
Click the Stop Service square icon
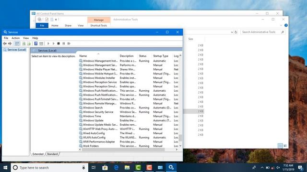(59, 43)
